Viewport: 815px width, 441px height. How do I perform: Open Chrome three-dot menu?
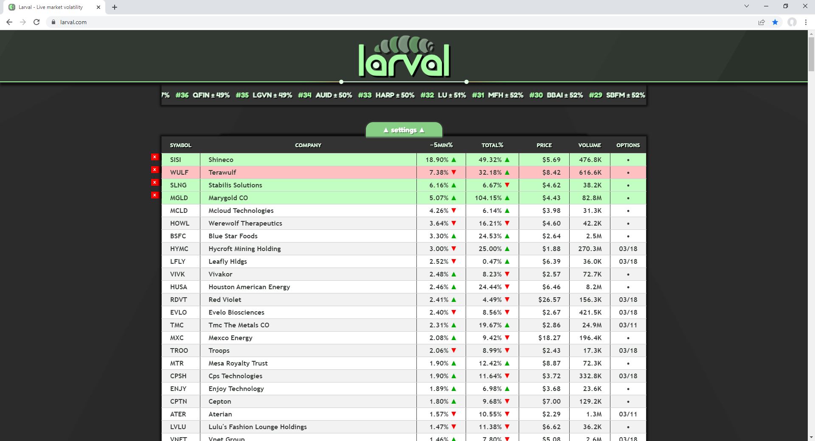pos(806,22)
